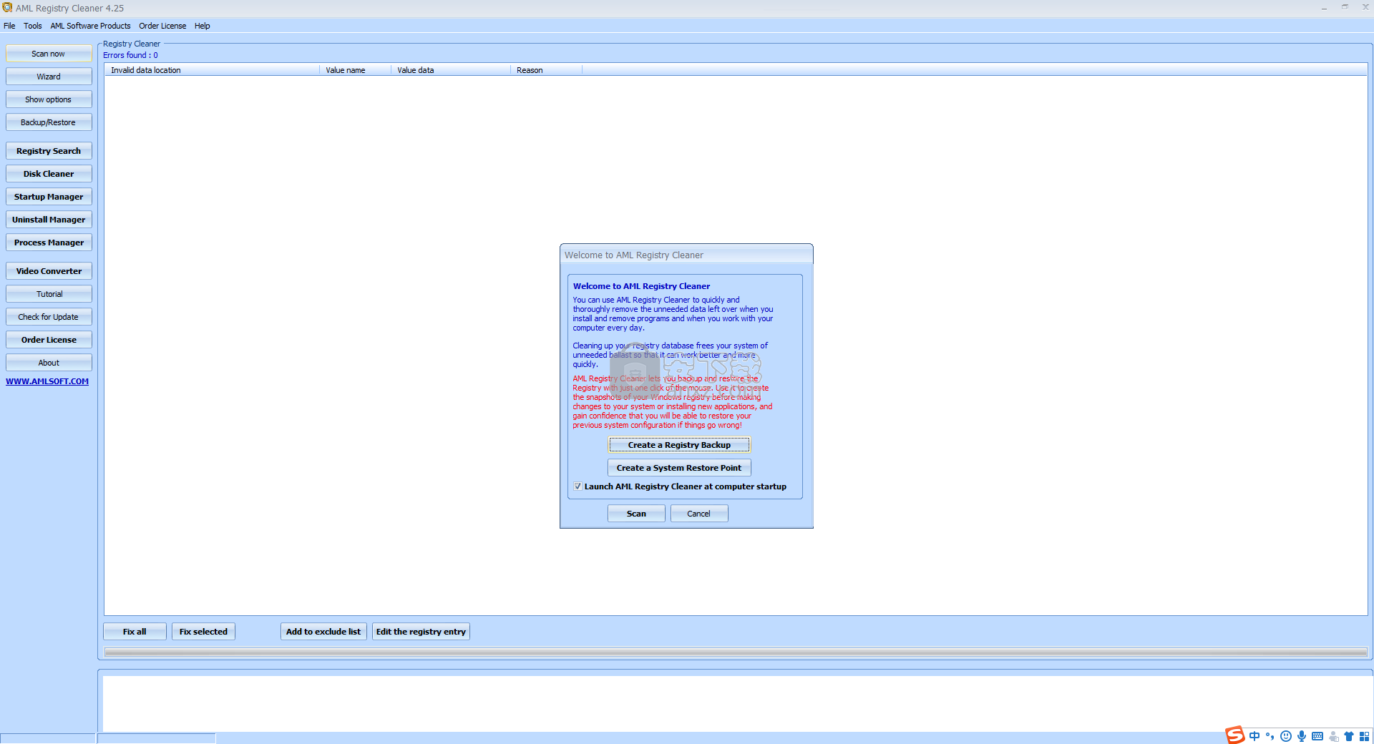This screenshot has height=744, width=1374.
Task: Launch the Disk Cleaner
Action: tap(49, 173)
